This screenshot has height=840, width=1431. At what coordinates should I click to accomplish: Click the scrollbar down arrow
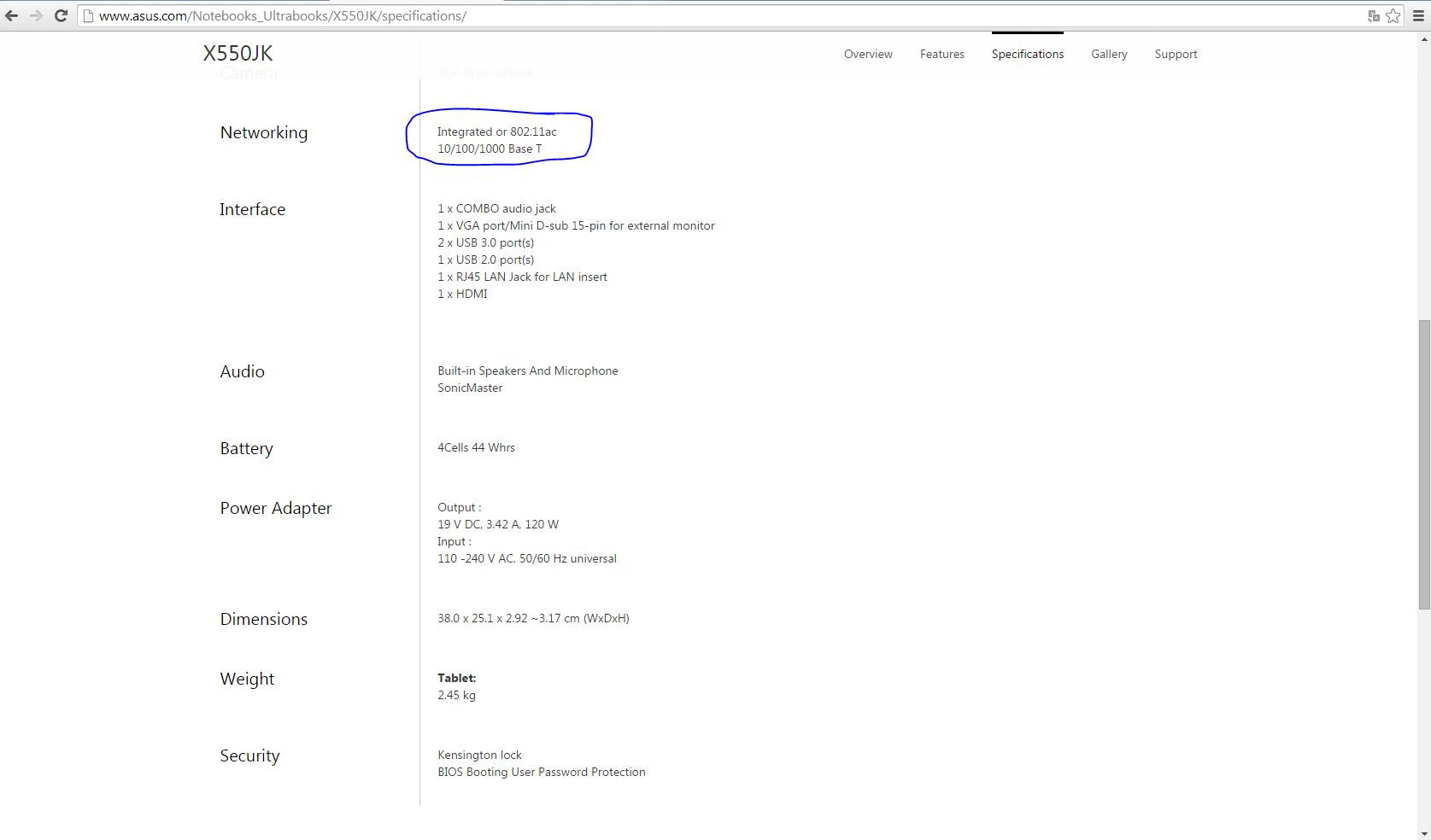click(1424, 833)
